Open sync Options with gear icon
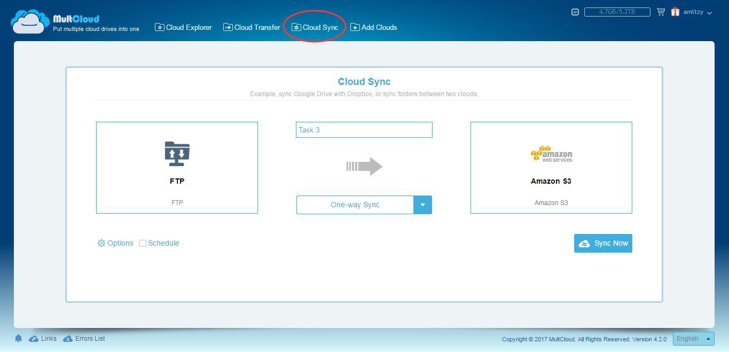 pyautogui.click(x=115, y=243)
